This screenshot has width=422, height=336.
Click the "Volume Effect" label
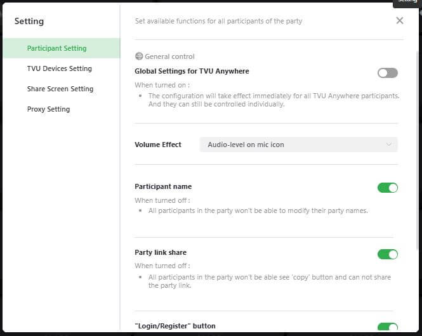click(x=158, y=145)
